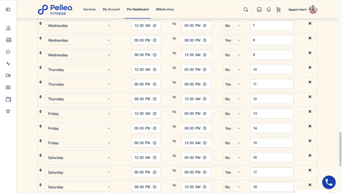The height and width of the screenshot is (193, 342).
Task: Open day dropdown in row 13
Action: [x=78, y=113]
